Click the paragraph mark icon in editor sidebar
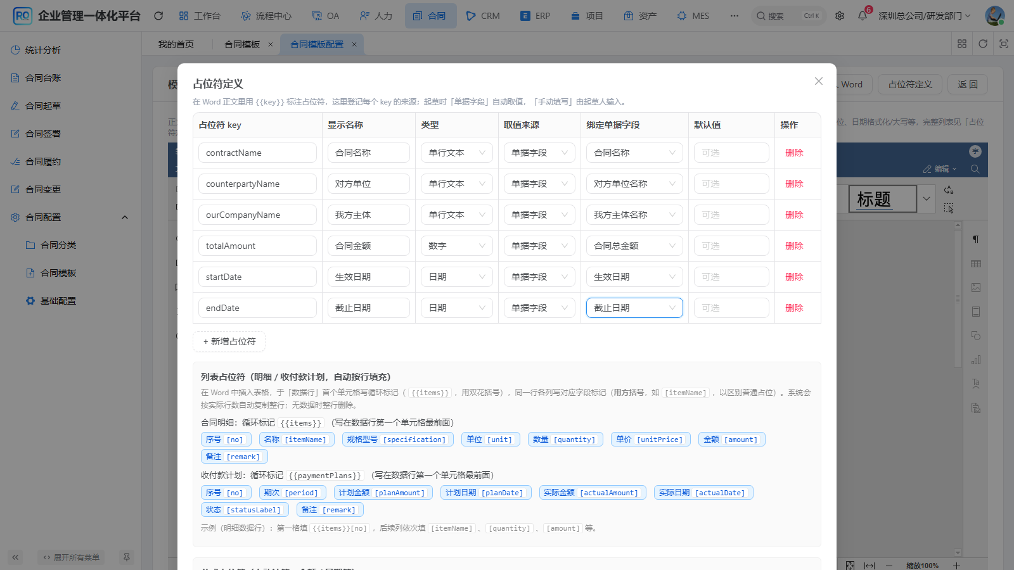This screenshot has width=1014, height=570. [976, 239]
